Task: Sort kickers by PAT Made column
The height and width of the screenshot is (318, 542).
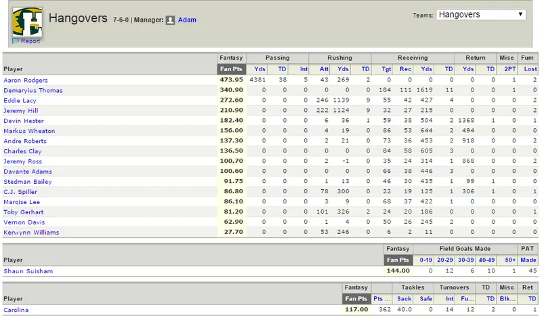Action: 528,260
